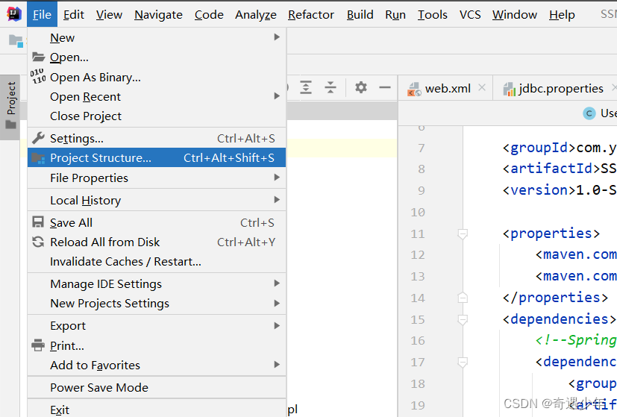
Task: Open the Refactor menu
Action: [311, 15]
